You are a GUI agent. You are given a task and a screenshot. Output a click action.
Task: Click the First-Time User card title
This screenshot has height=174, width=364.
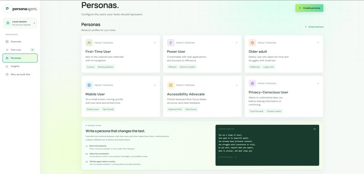[98, 52]
